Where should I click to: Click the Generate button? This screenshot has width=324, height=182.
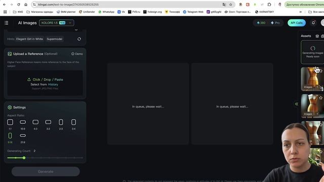click(x=46, y=171)
